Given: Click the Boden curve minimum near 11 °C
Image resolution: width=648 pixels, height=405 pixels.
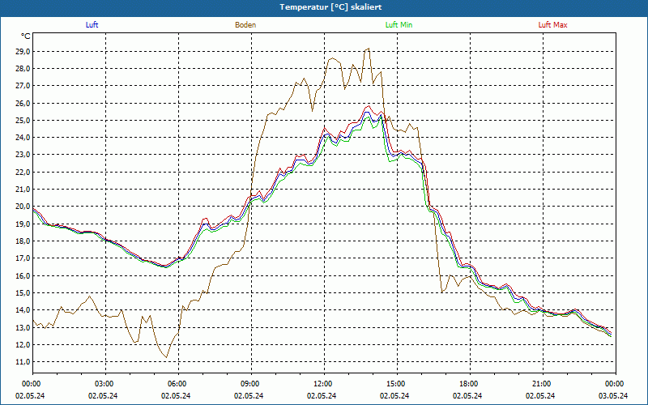Looking at the screenshot, I should tap(166, 357).
